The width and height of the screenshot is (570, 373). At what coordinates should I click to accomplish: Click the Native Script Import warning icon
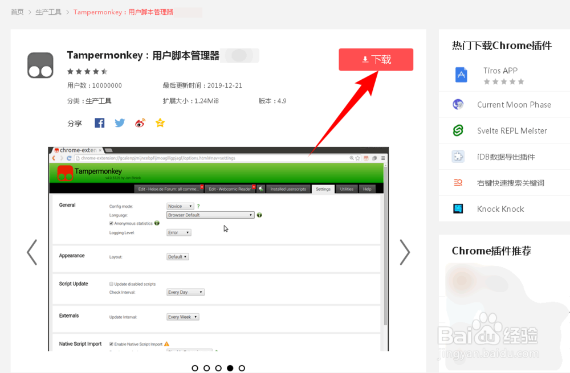[x=166, y=343]
